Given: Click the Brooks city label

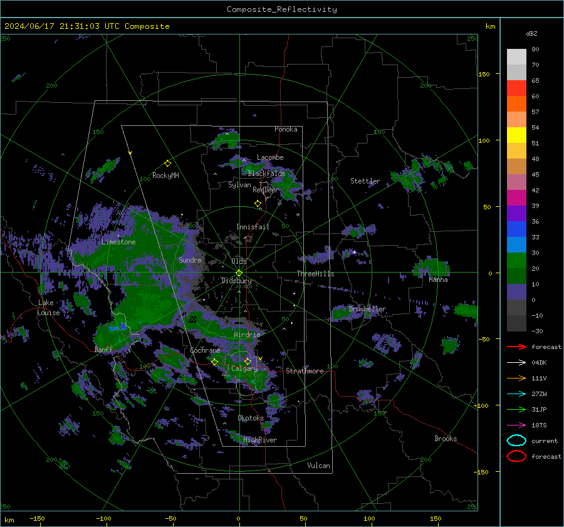Looking at the screenshot, I should 446,439.
